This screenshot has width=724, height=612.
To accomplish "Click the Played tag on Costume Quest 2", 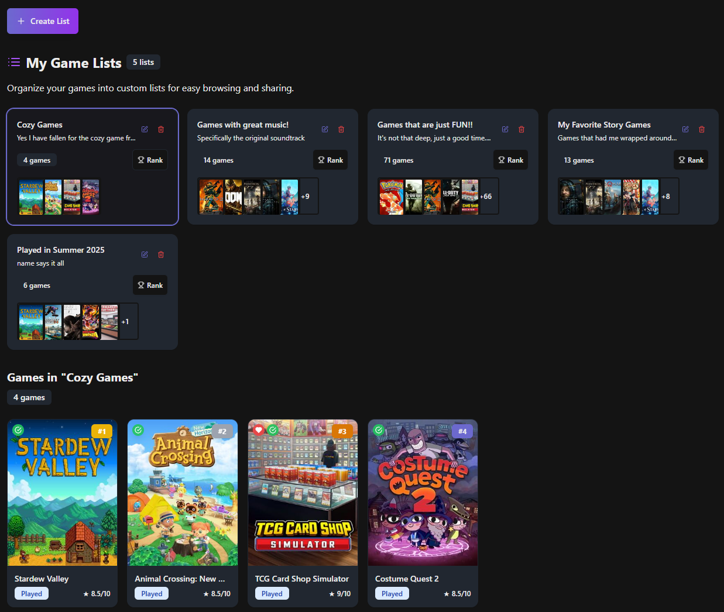I will point(392,593).
